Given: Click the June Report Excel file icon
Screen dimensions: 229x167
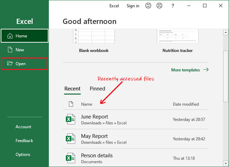Looking at the screenshot, I should click(x=71, y=120).
